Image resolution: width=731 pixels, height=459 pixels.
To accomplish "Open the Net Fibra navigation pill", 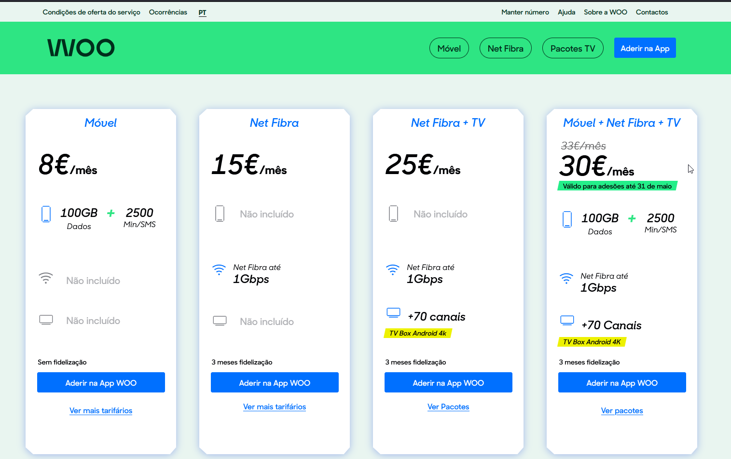I will click(x=505, y=48).
